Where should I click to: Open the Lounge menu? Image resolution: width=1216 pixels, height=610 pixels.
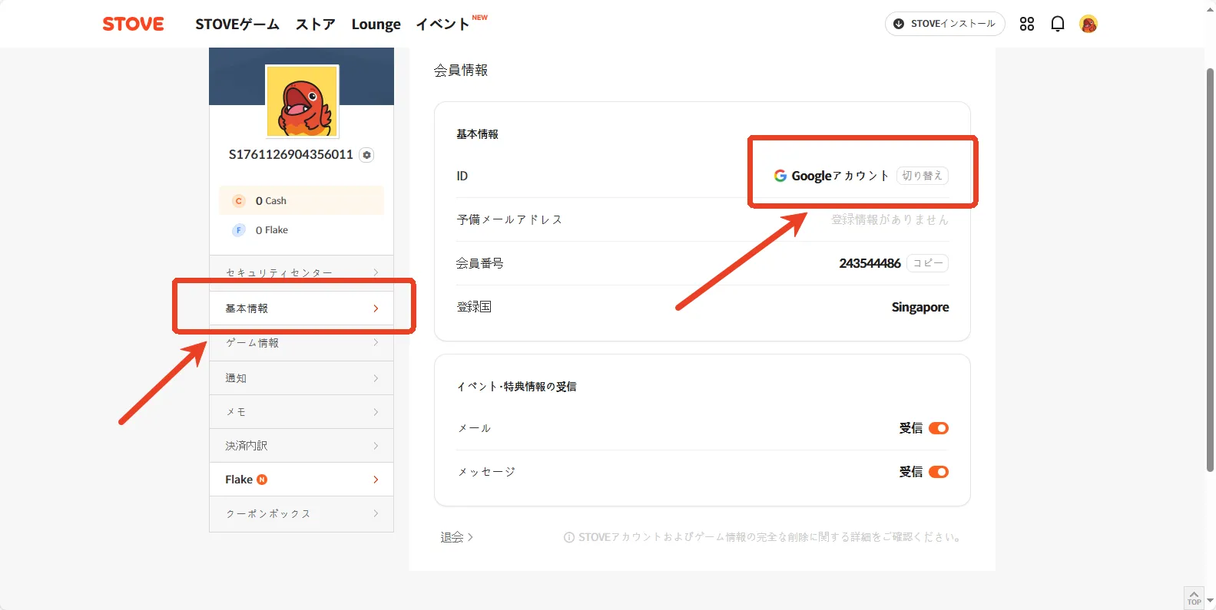click(376, 25)
